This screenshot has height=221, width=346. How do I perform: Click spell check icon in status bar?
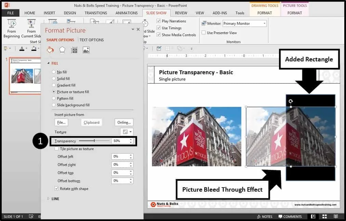coord(31,217)
